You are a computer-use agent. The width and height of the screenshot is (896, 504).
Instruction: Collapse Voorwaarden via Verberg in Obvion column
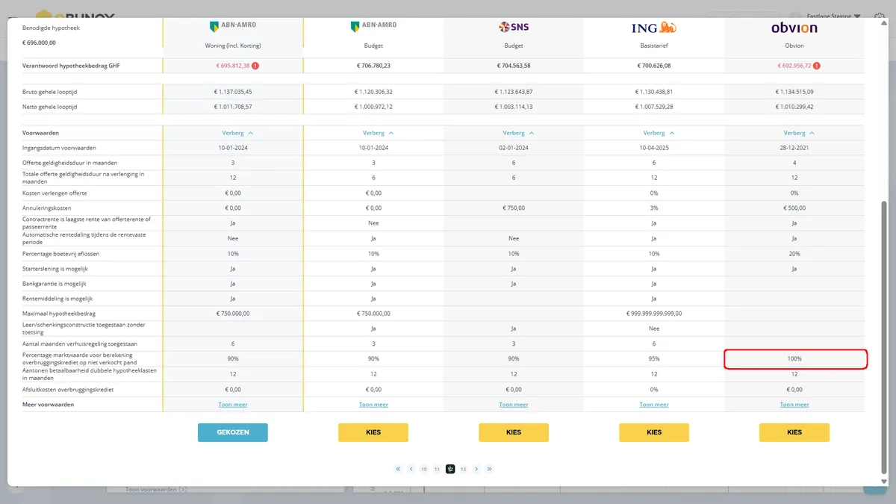coord(794,133)
